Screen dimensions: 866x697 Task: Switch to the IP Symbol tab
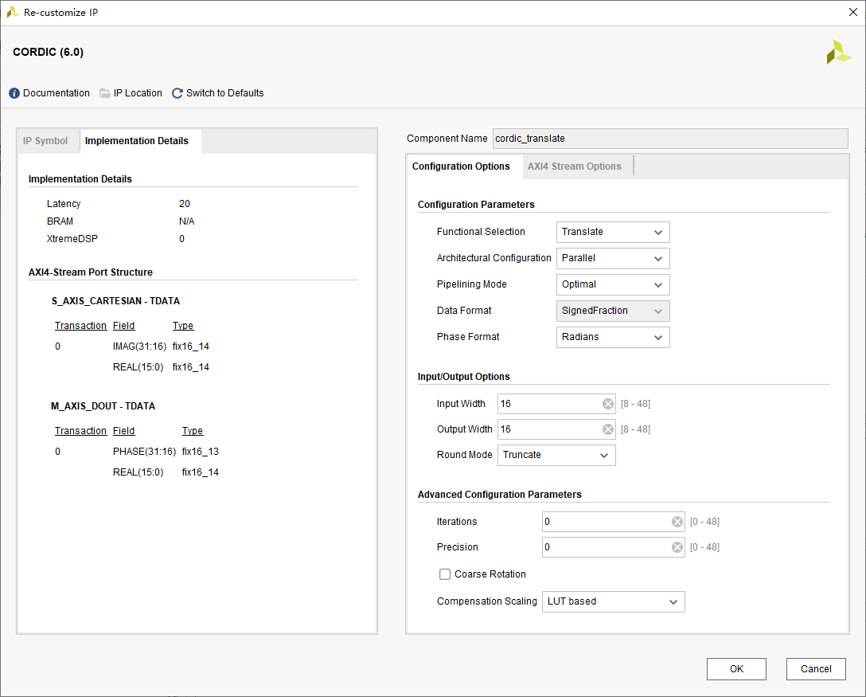point(46,141)
